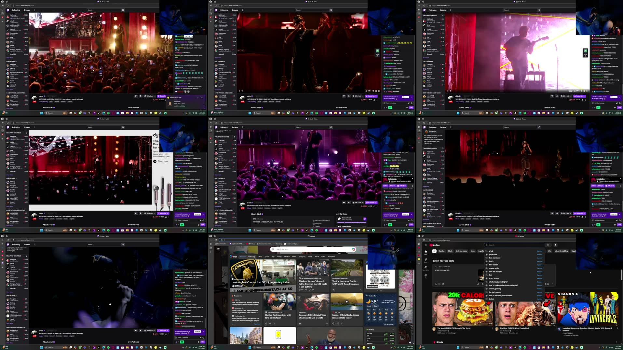The height and width of the screenshot is (350, 623).
Task: Select Gaming chip on YouTube
Action: click(x=442, y=251)
